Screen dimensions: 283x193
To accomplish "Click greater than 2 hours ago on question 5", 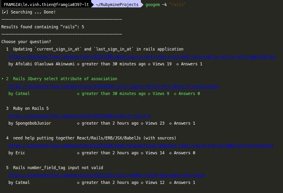I will [110, 183].
